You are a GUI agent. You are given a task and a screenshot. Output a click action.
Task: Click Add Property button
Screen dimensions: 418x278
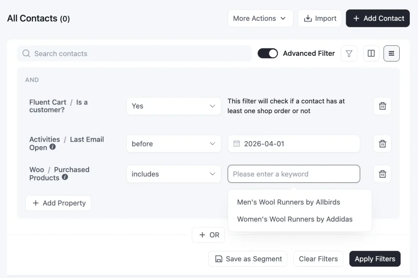(x=58, y=203)
